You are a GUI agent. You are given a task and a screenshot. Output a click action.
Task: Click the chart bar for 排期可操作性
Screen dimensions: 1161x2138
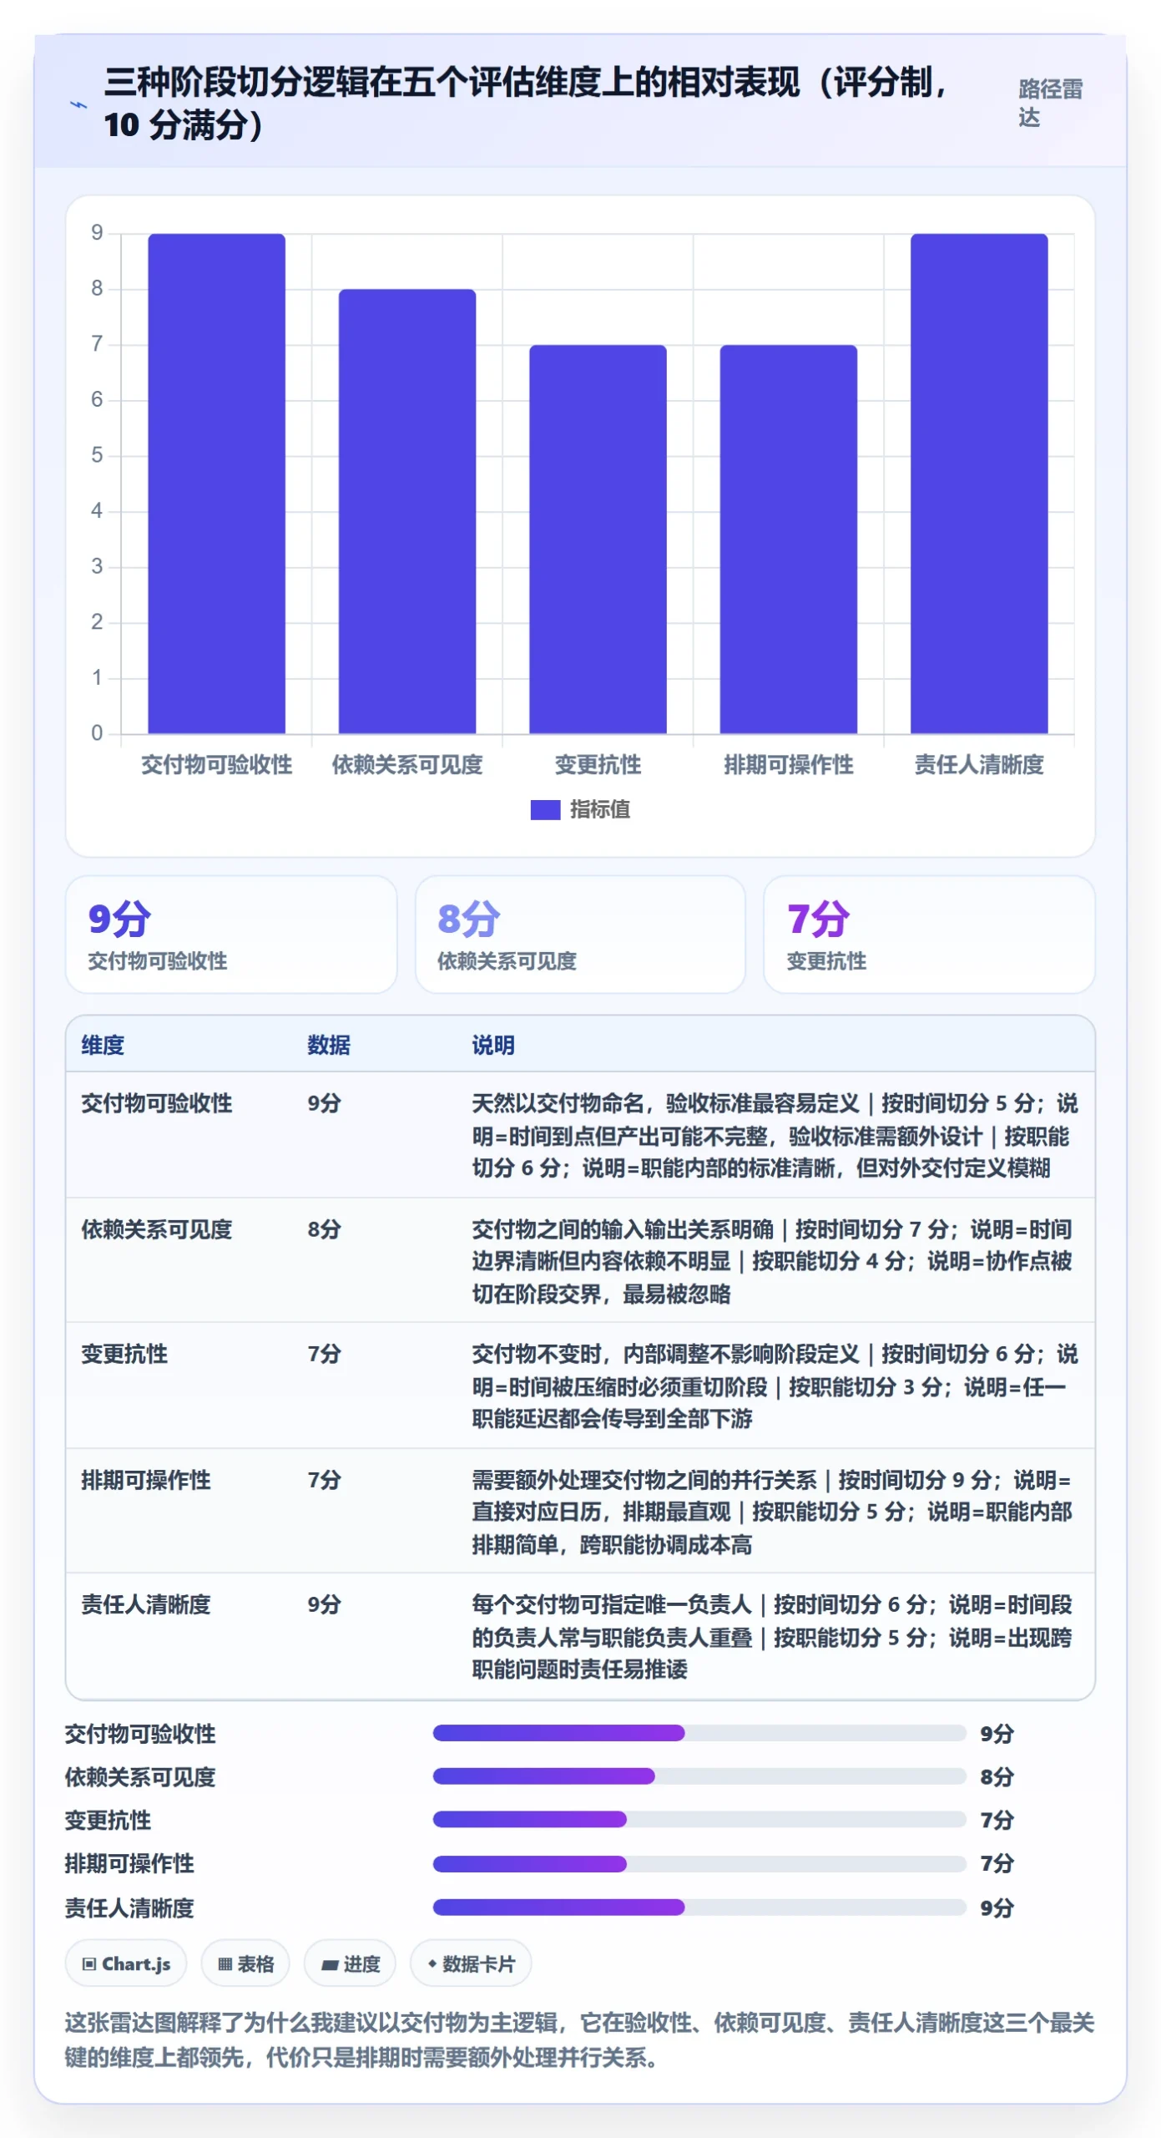[789, 540]
